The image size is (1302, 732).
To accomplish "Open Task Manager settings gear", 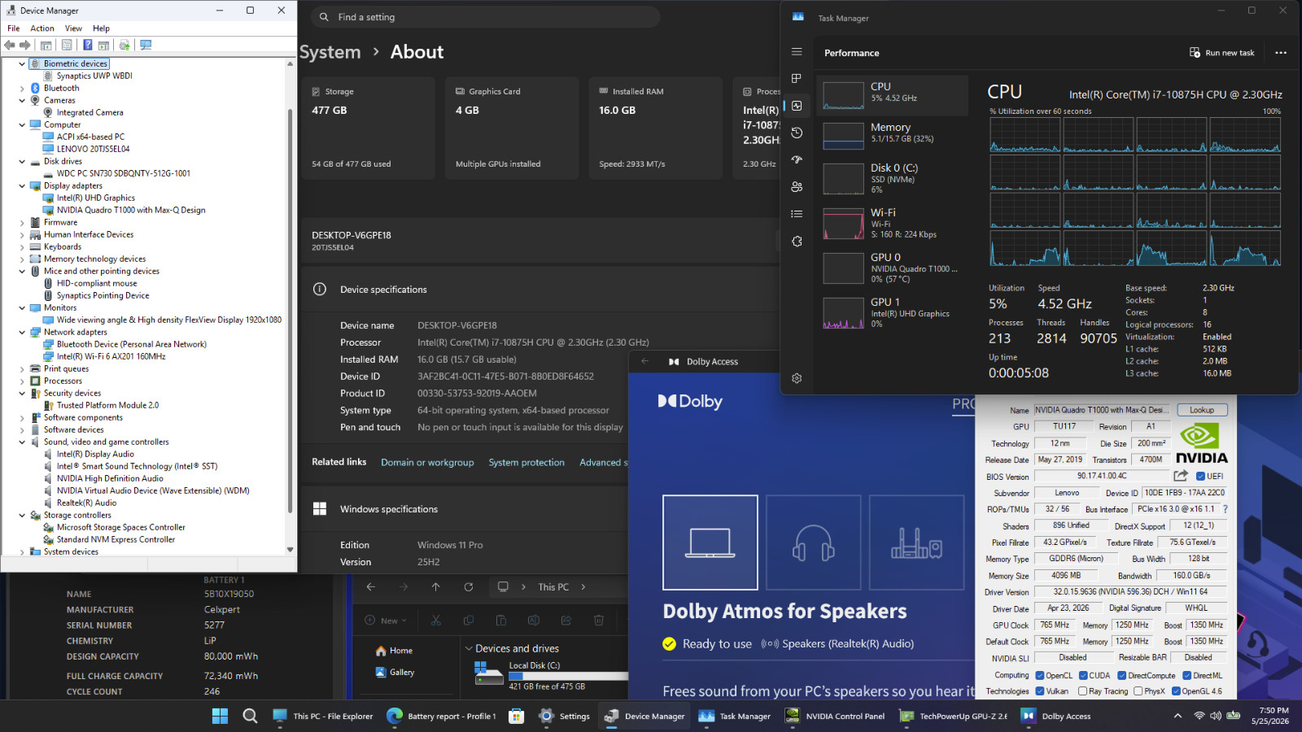I will tap(797, 378).
